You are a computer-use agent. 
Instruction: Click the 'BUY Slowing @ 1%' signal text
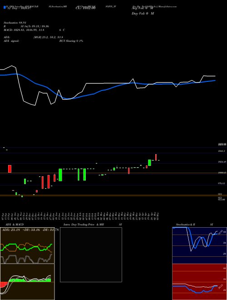click(x=71, y=41)
